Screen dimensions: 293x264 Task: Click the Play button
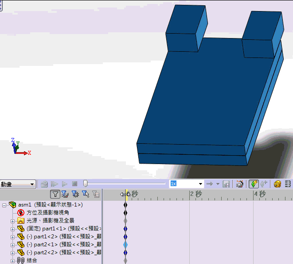tap(65, 184)
